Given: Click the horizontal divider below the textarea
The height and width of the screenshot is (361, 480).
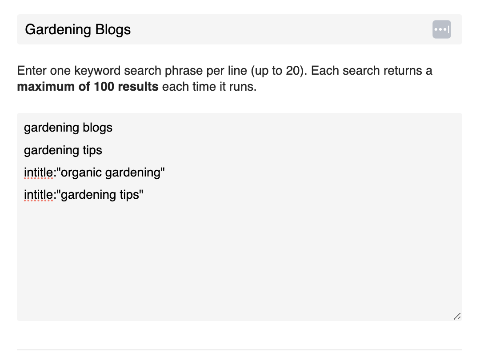Looking at the screenshot, I should point(239,350).
